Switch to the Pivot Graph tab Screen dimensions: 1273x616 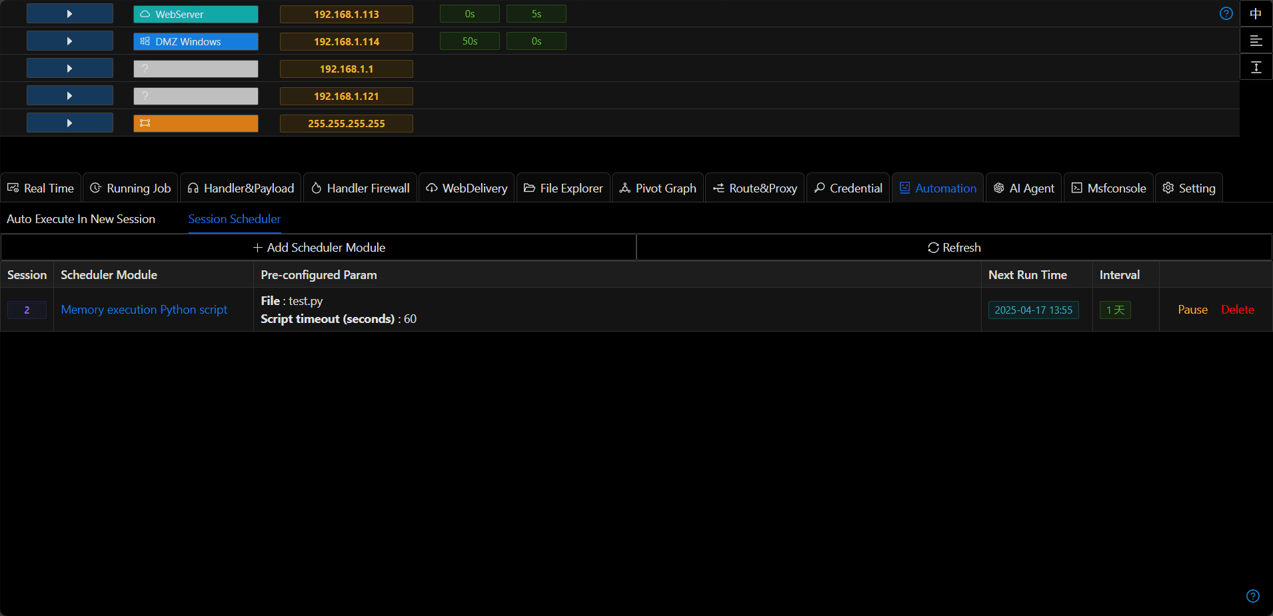pyautogui.click(x=658, y=188)
